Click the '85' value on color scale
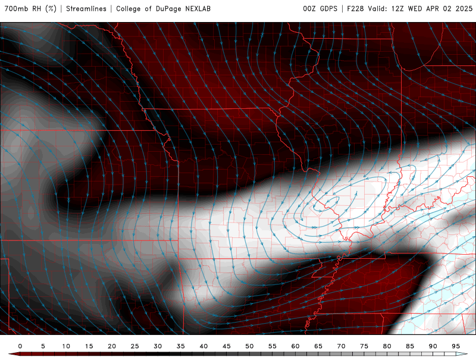Image resolution: width=476 pixels, height=357 pixels. 410,346
